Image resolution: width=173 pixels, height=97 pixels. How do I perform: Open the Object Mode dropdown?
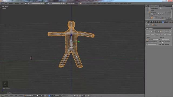tap(30, 96)
